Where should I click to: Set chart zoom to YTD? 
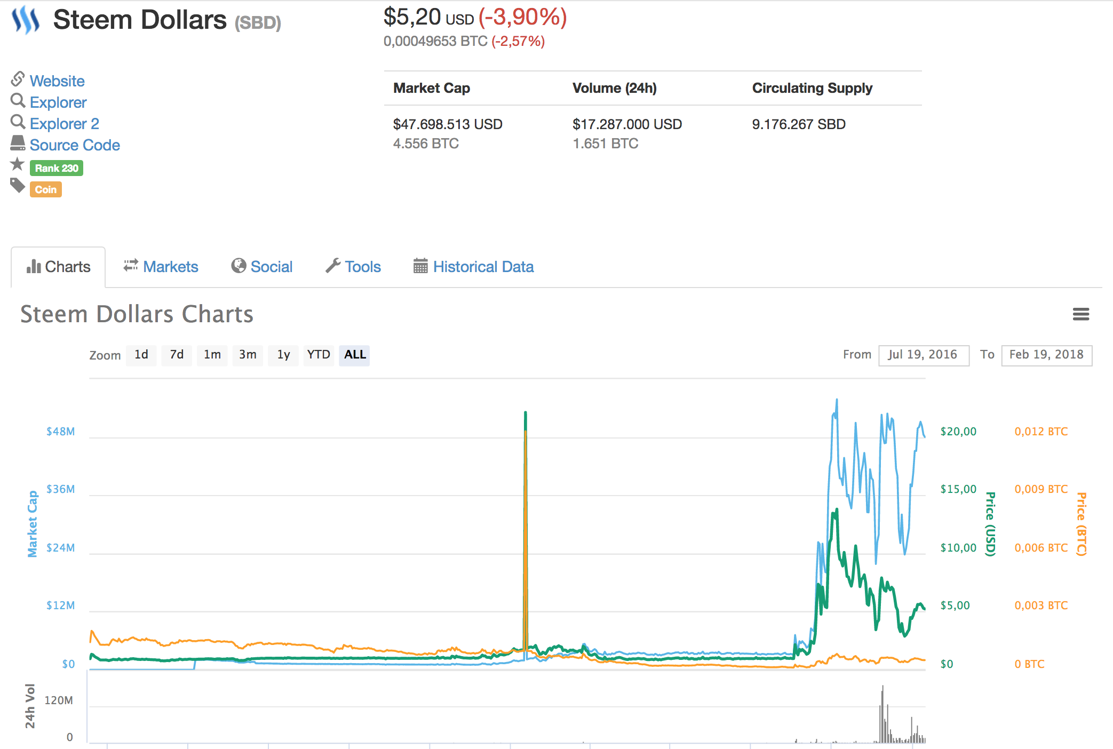pyautogui.click(x=319, y=355)
